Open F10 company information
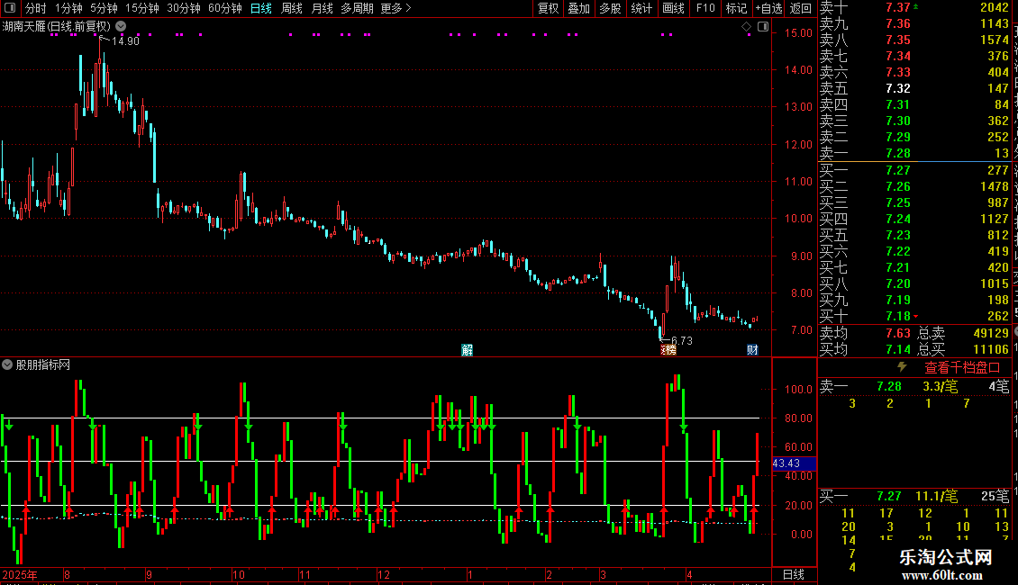 point(705,8)
